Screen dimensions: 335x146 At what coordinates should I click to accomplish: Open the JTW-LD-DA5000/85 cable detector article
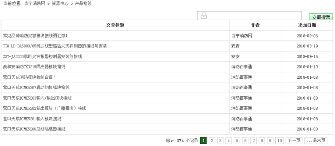[x=55, y=46]
